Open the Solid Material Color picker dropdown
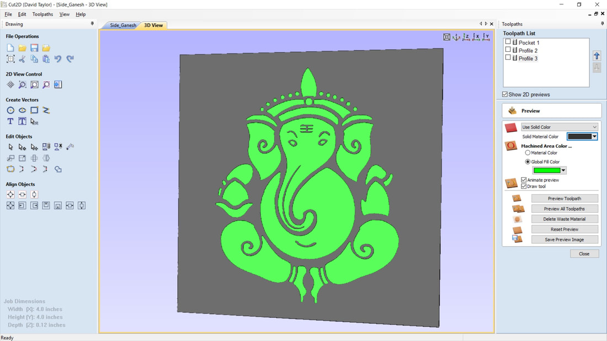Viewport: 607px width, 341px height. click(x=594, y=136)
